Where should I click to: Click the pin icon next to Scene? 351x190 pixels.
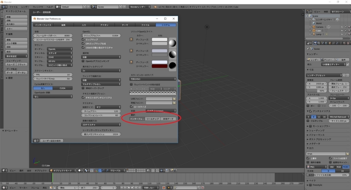pos(308,49)
